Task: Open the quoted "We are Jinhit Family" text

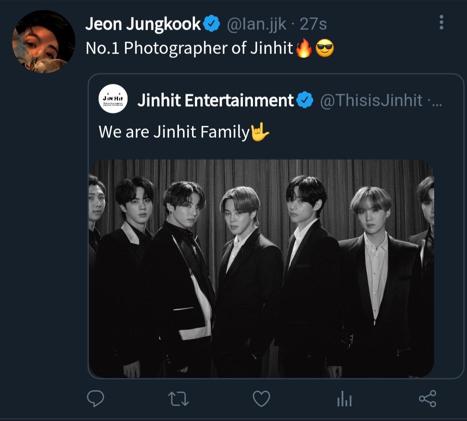Action: coord(174,132)
